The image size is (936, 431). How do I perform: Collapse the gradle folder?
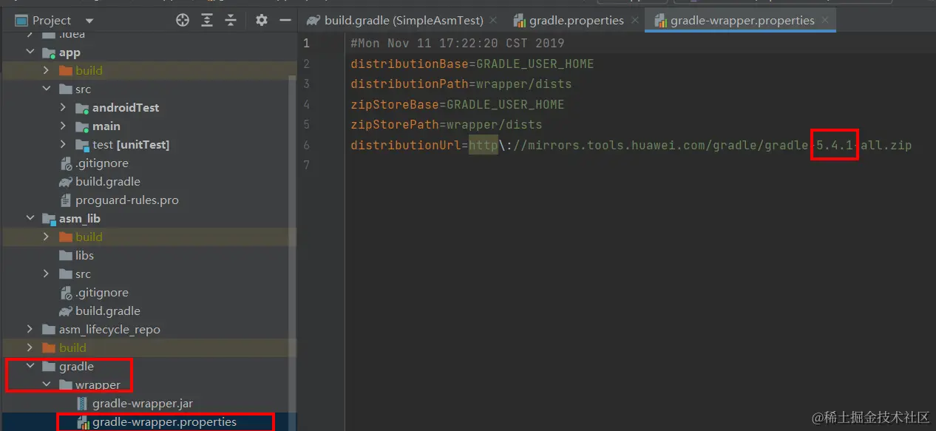point(30,367)
